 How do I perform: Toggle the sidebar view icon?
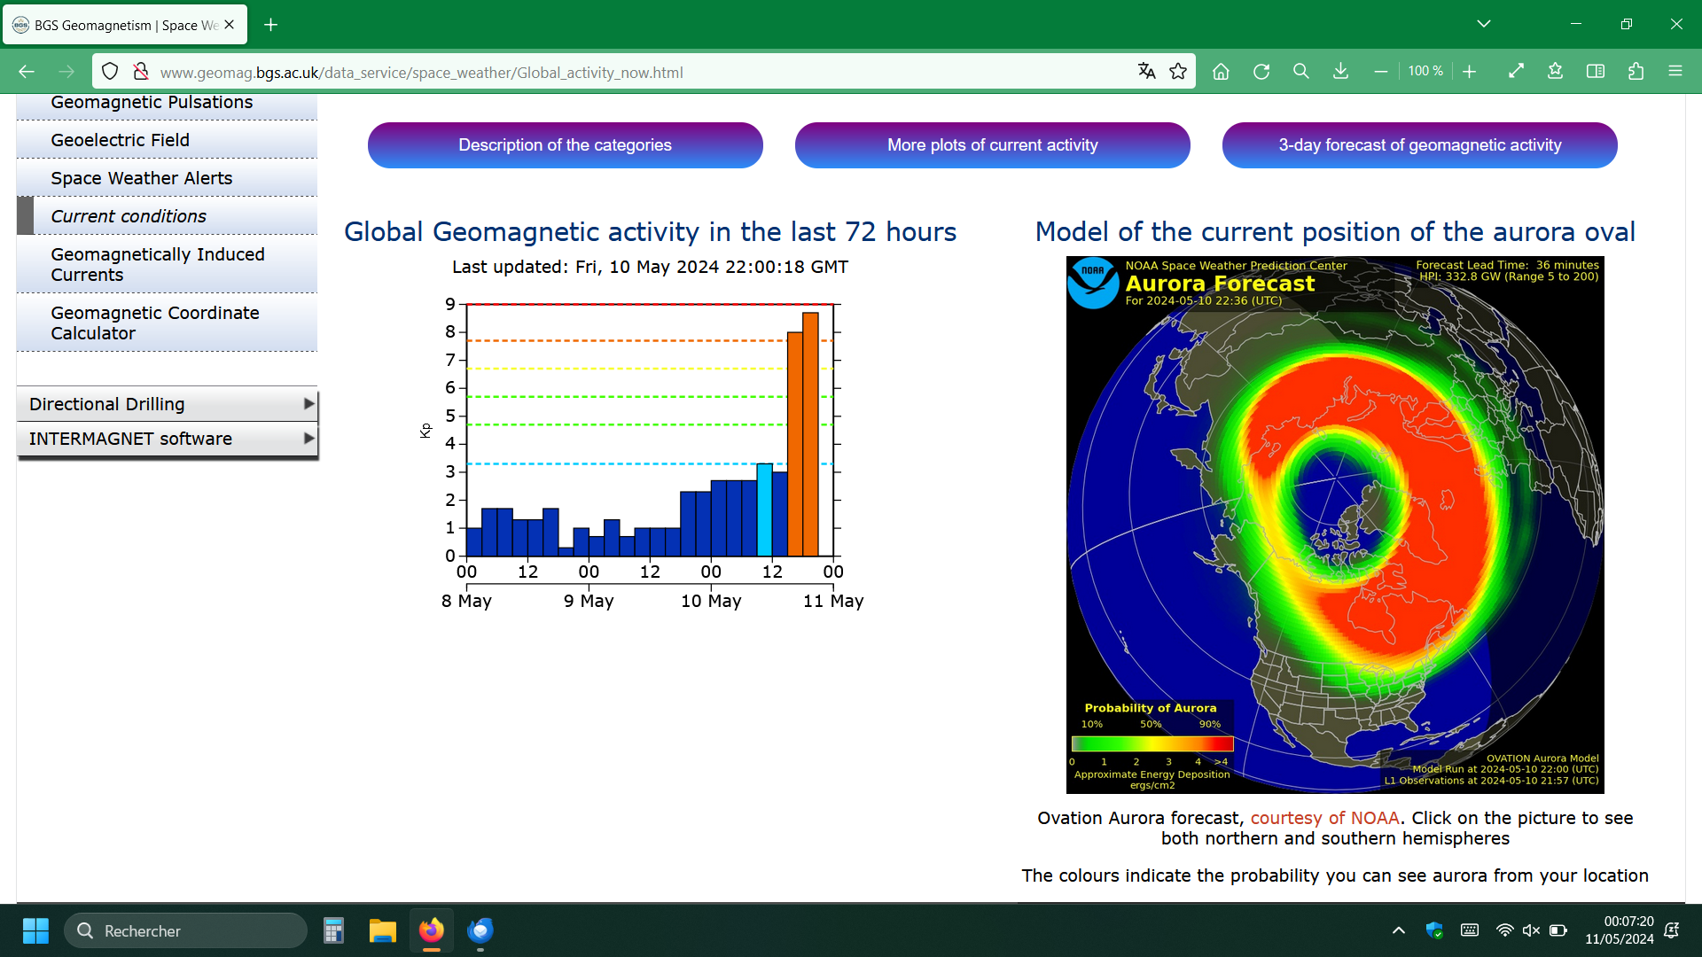[x=1595, y=72]
